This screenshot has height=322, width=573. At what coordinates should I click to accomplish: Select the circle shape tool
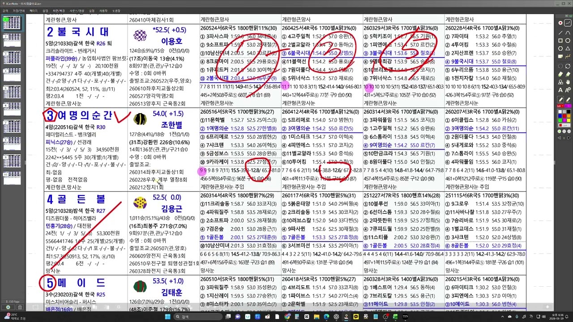coord(568,40)
